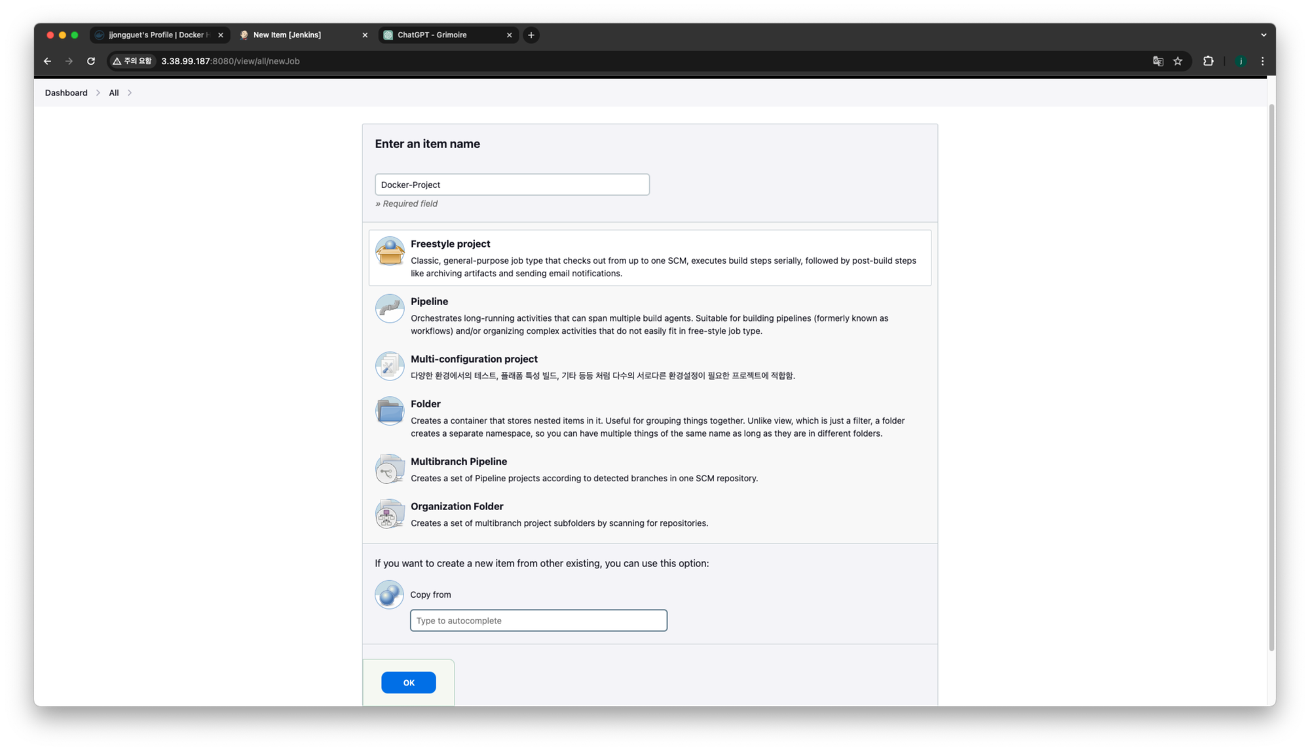Bookmark this page with star icon

pos(1178,61)
